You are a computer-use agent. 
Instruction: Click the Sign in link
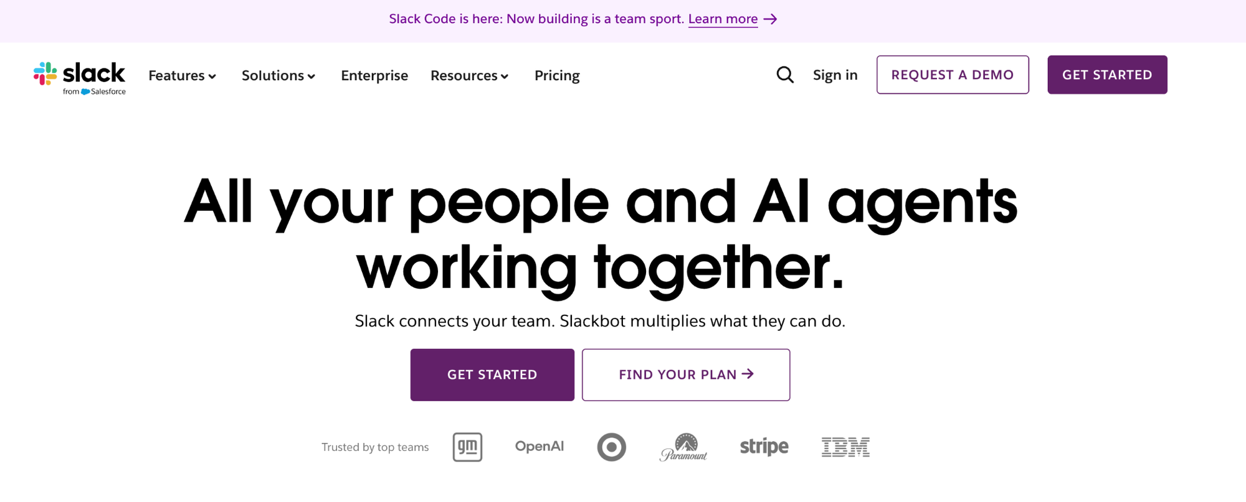tap(835, 75)
